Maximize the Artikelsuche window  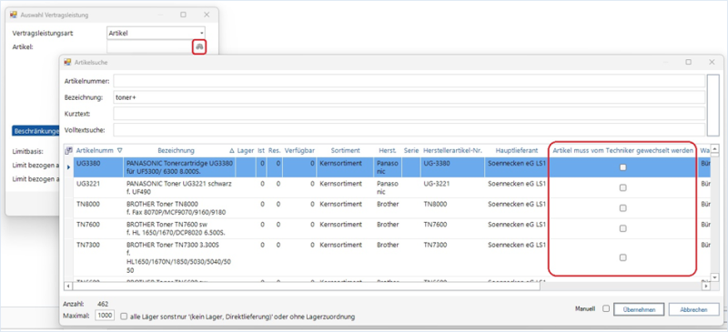pyautogui.click(x=689, y=62)
